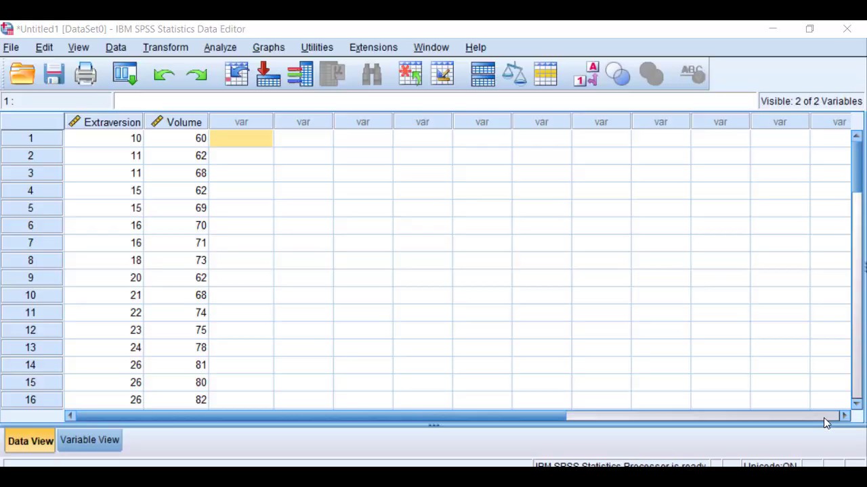Viewport: 867px width, 487px height.
Task: Open the Utilities menu
Action: (x=317, y=47)
